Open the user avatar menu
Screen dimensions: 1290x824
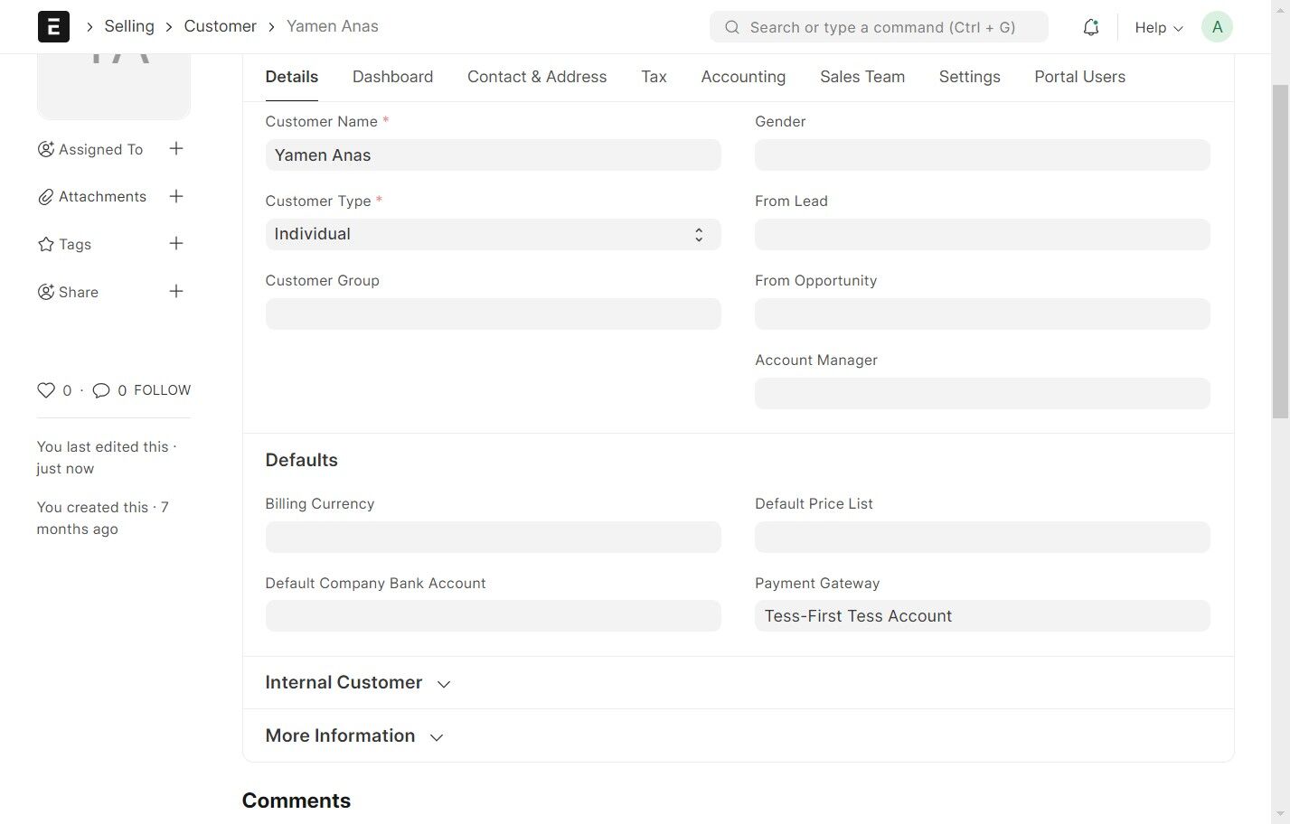pyautogui.click(x=1217, y=27)
